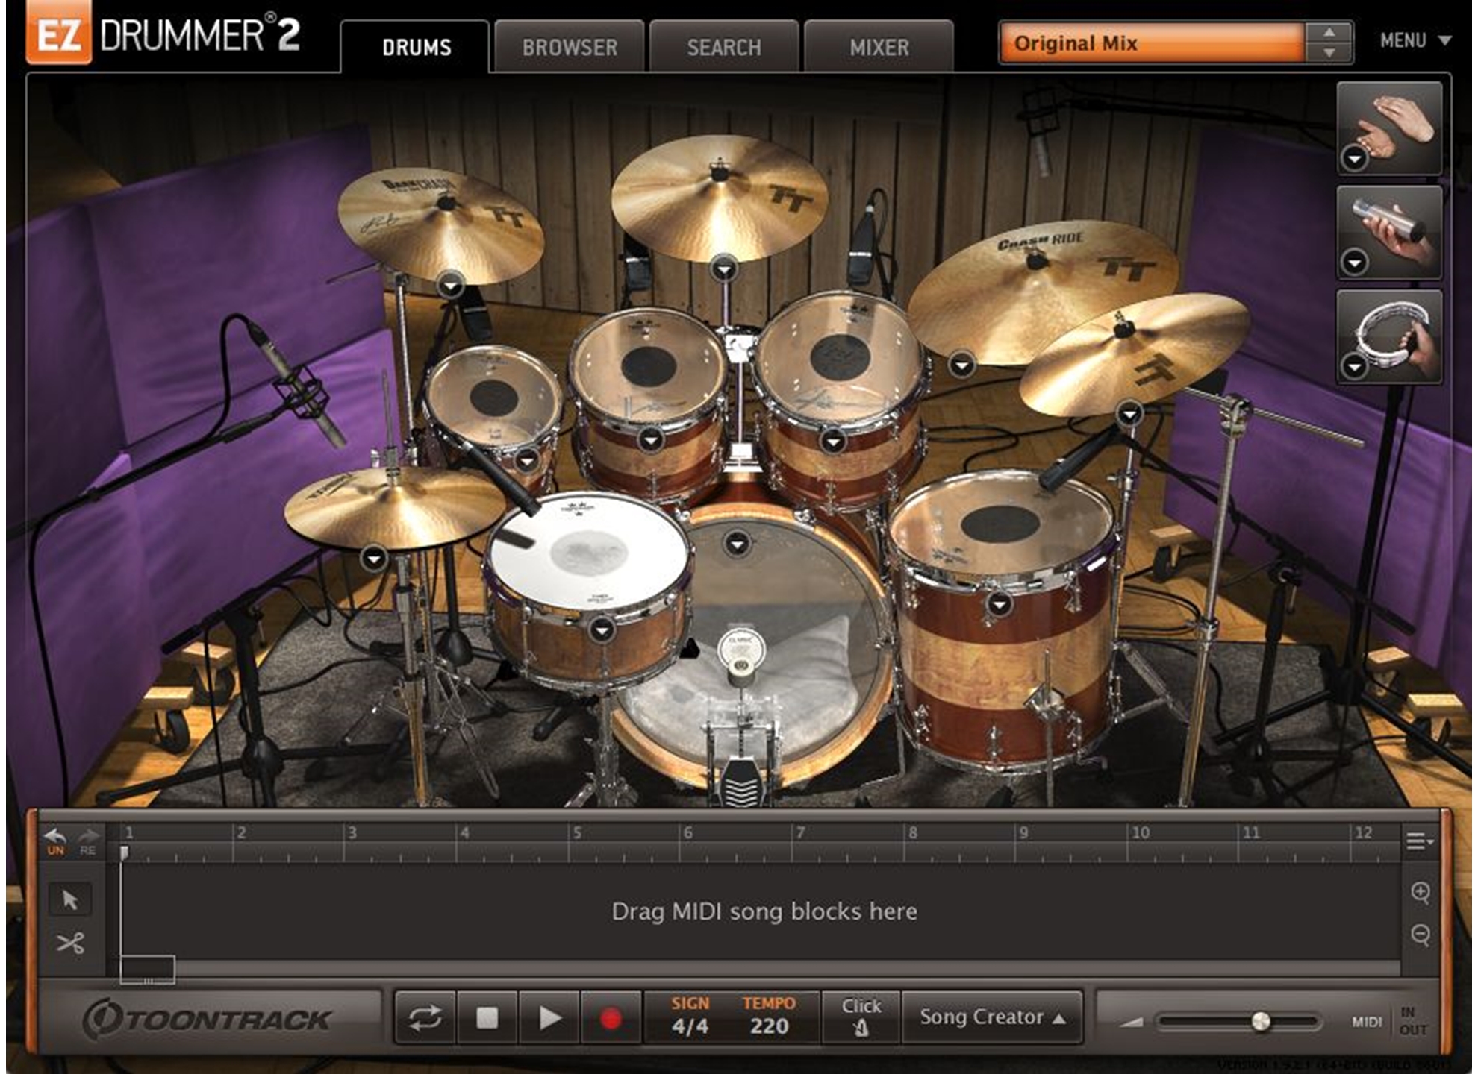
Task: Select the scissors cut tool
Action: [70, 943]
